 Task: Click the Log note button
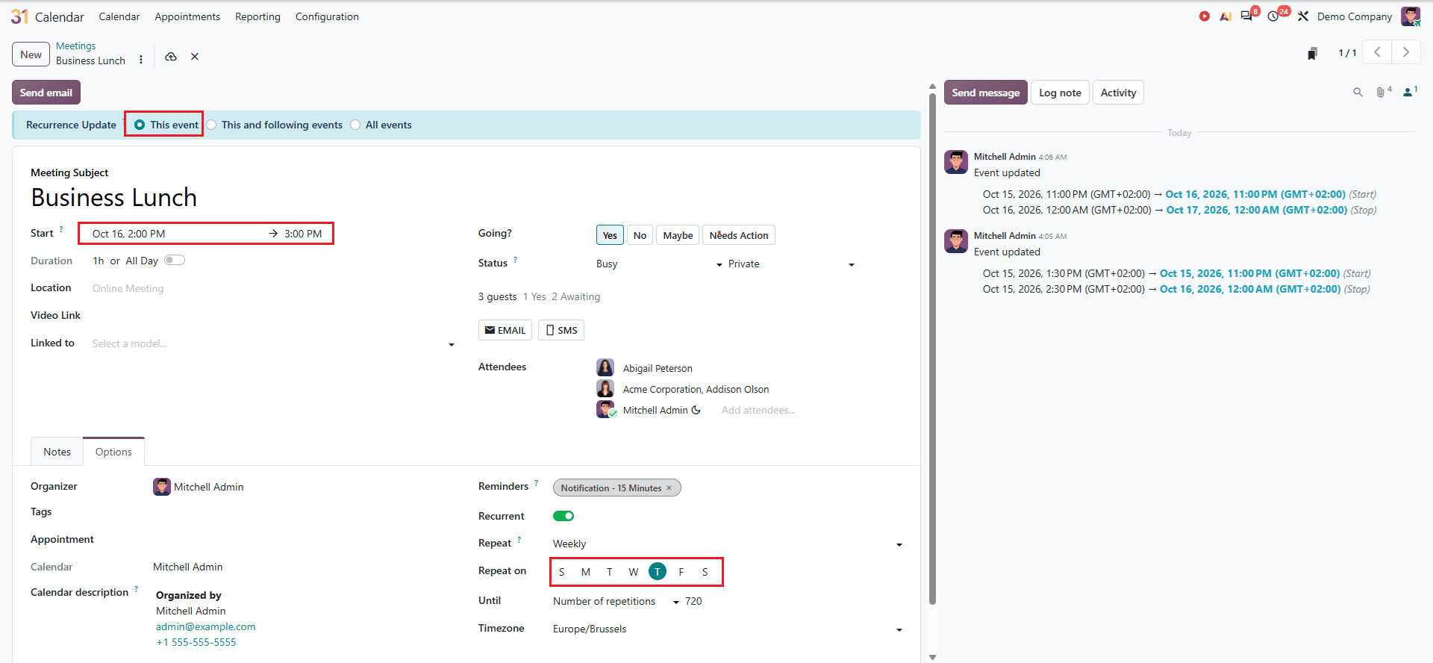1060,93
